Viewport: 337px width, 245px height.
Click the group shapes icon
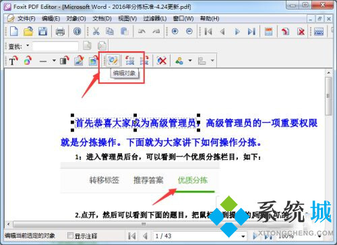(x=179, y=61)
